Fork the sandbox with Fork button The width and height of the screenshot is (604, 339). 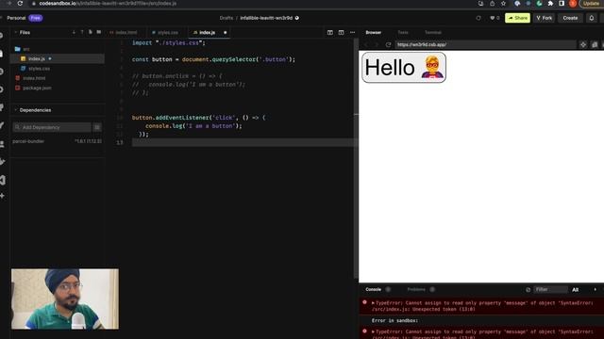544,18
